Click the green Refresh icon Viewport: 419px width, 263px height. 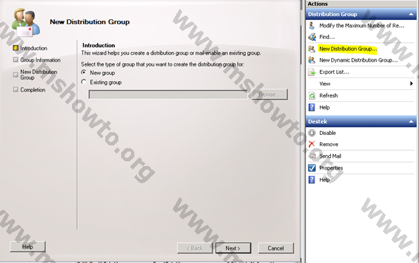(x=312, y=96)
